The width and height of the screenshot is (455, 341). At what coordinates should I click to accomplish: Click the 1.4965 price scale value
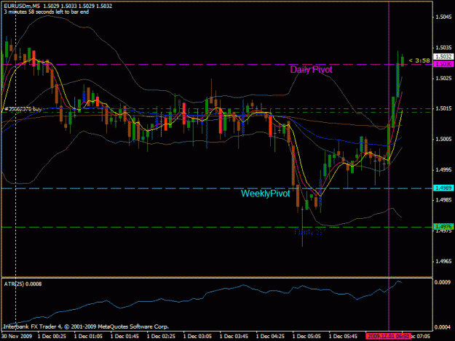tap(443, 261)
